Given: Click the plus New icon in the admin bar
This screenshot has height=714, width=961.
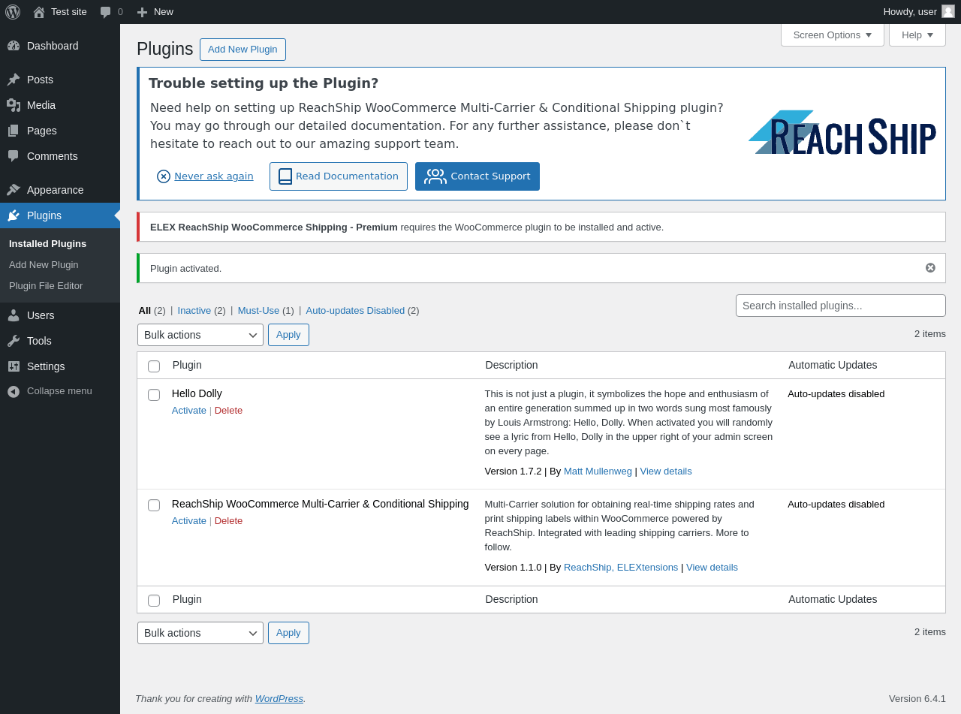Looking at the screenshot, I should 142,12.
